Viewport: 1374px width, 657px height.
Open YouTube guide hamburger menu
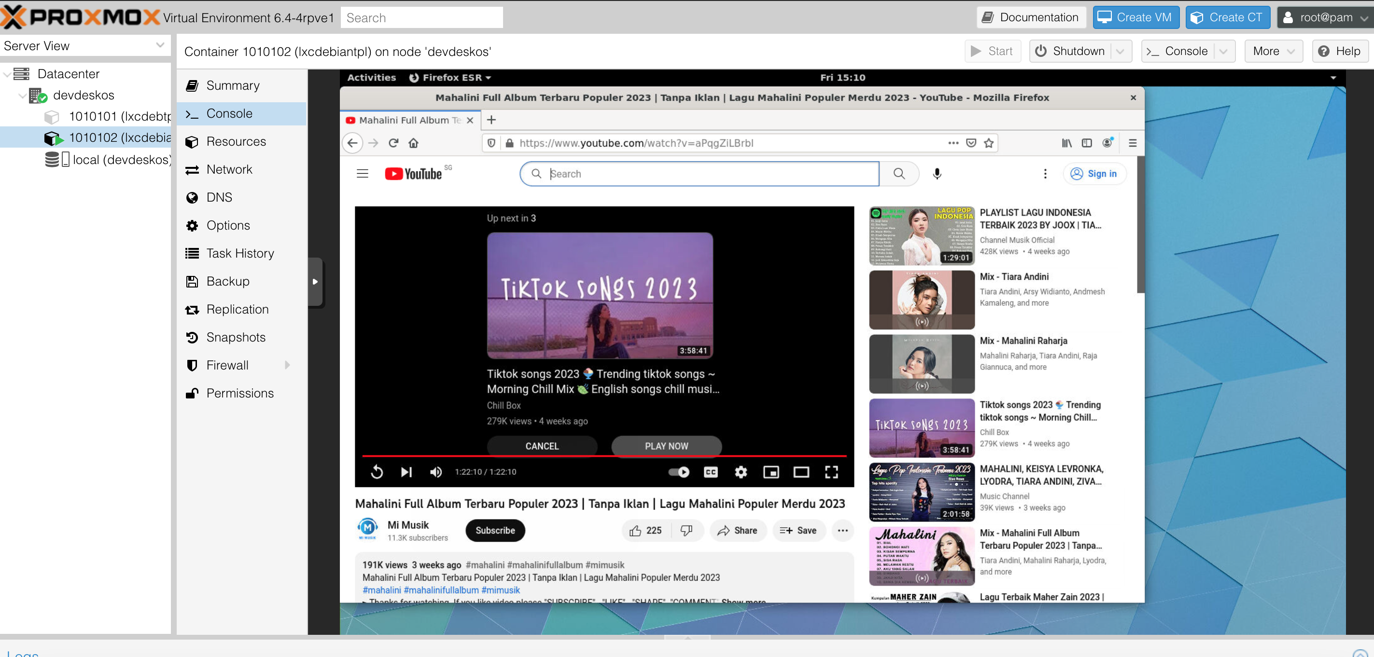[362, 174]
